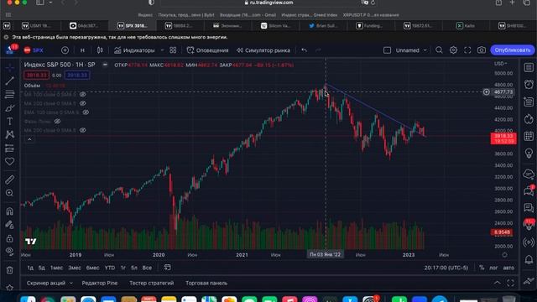Open the layout selection square icon

(x=388, y=50)
